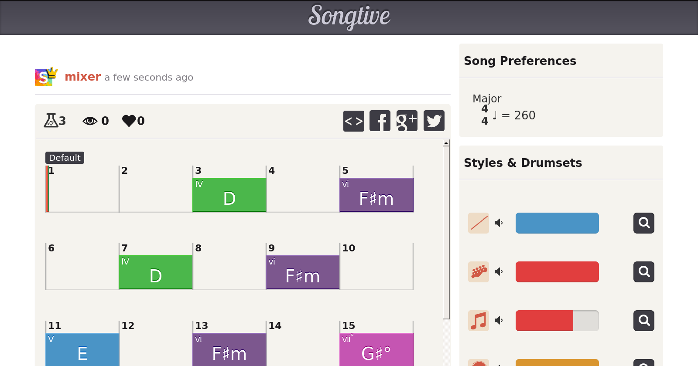This screenshot has width=698, height=366.
Task: Mute the bass guitar track
Action: click(499, 272)
